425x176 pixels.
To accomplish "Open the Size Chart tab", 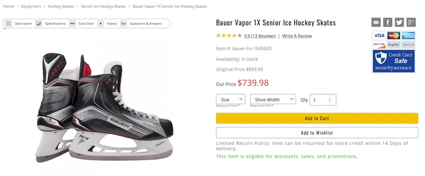I will [x=86, y=24].
